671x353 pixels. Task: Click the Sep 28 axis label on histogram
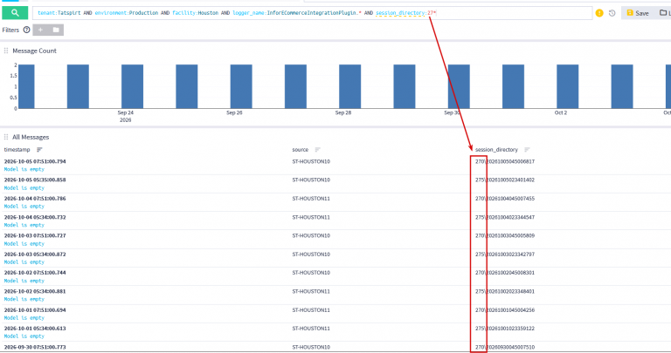pos(343,112)
